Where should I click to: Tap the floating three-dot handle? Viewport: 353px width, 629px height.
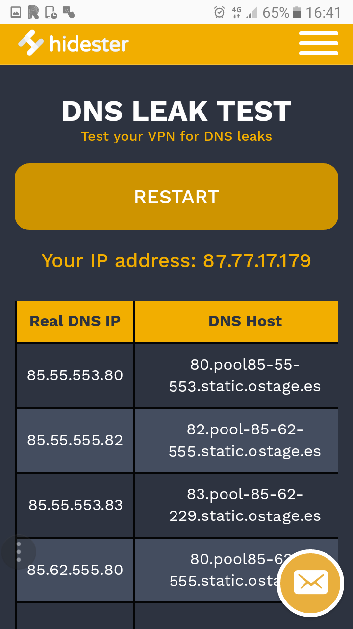pyautogui.click(x=19, y=552)
